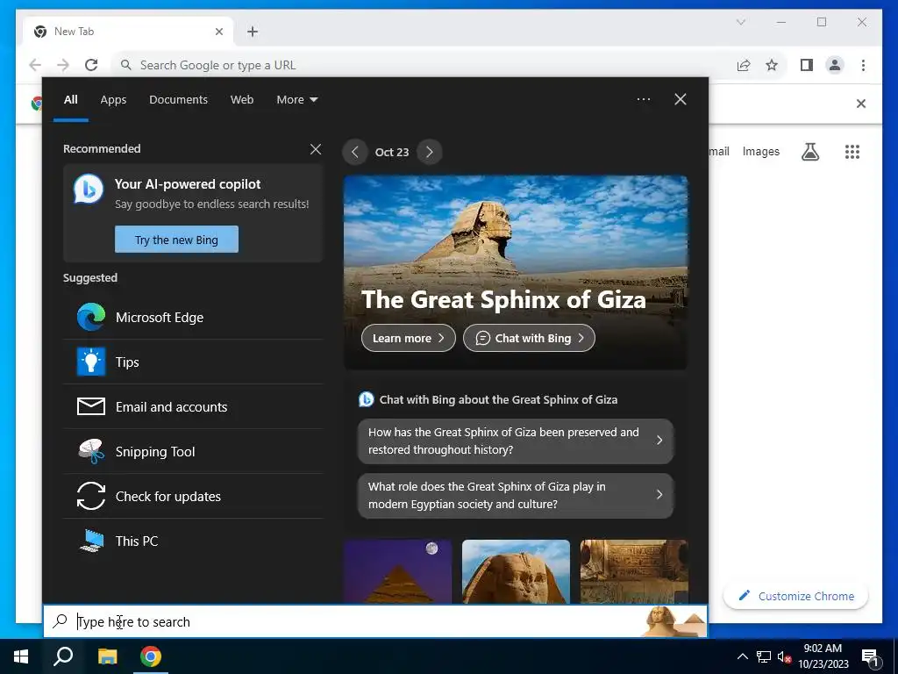Close the New Tab tab
The width and height of the screenshot is (898, 674).
218,32
